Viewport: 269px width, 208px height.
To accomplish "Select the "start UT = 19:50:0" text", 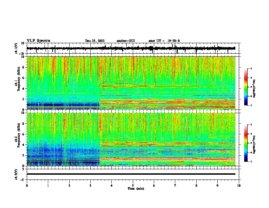I will point(164,41).
